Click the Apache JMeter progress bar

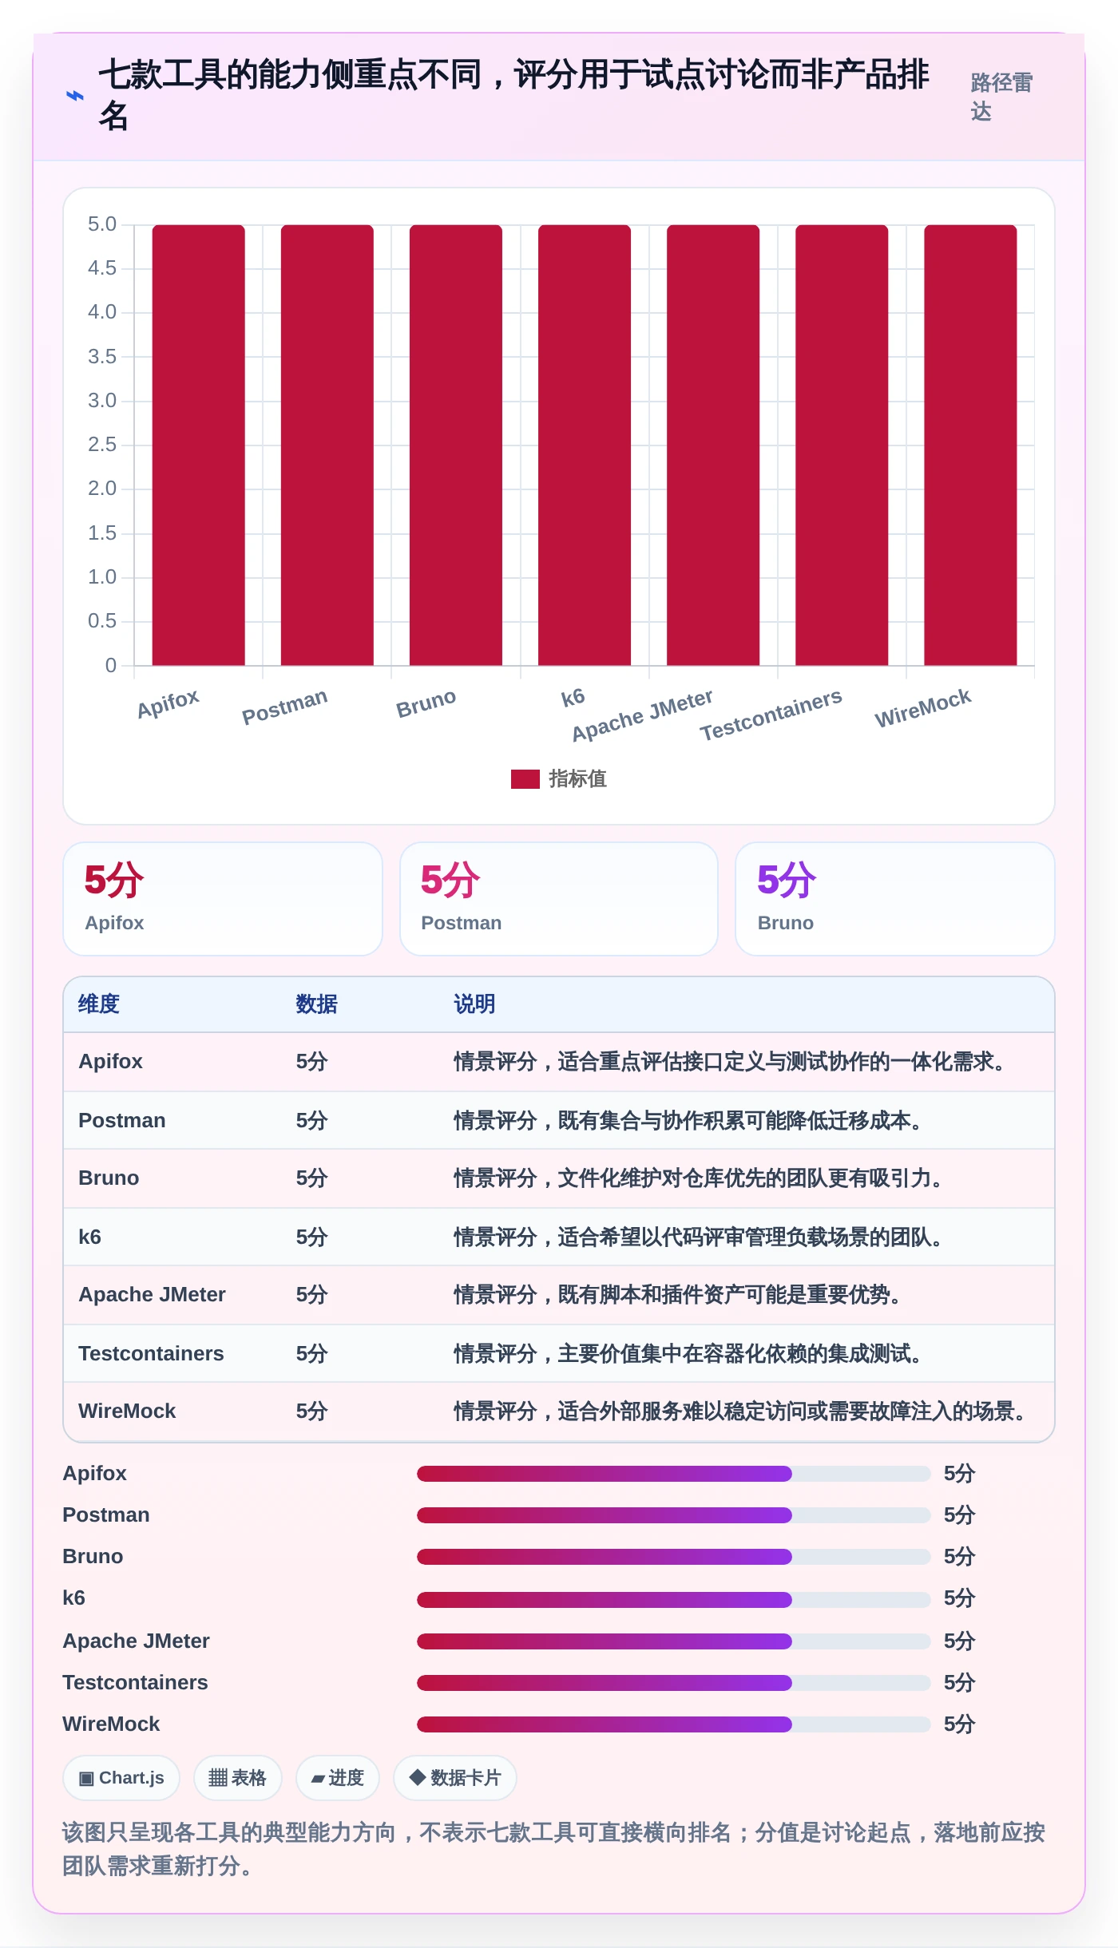[x=673, y=1641]
